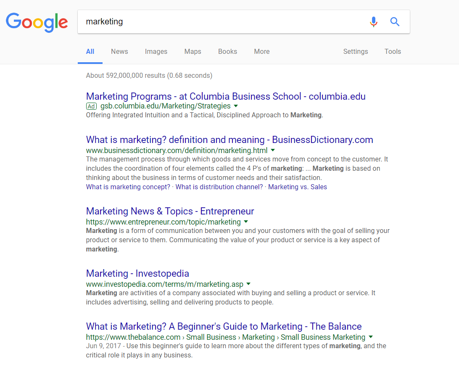Switch to the All tab

90,52
